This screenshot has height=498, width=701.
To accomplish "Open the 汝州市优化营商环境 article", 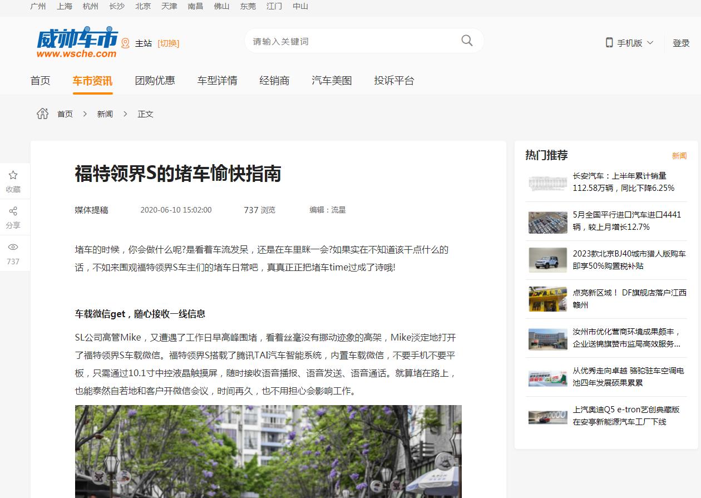I will coord(627,338).
